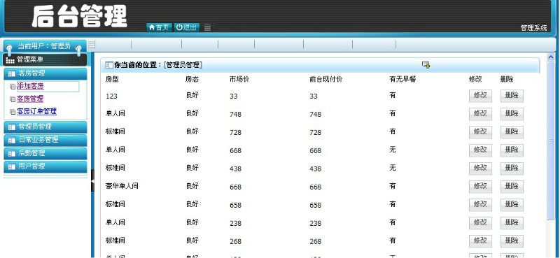Click 删除 for the 豪华单人间 row
560x258 pixels.
tap(512, 187)
